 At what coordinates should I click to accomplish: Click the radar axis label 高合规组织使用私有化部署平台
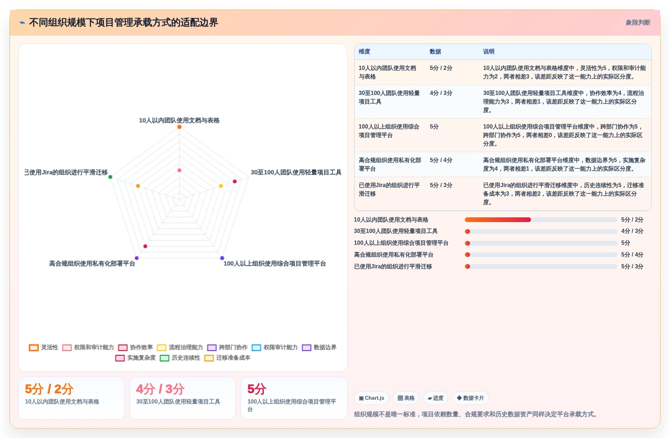(x=92, y=264)
